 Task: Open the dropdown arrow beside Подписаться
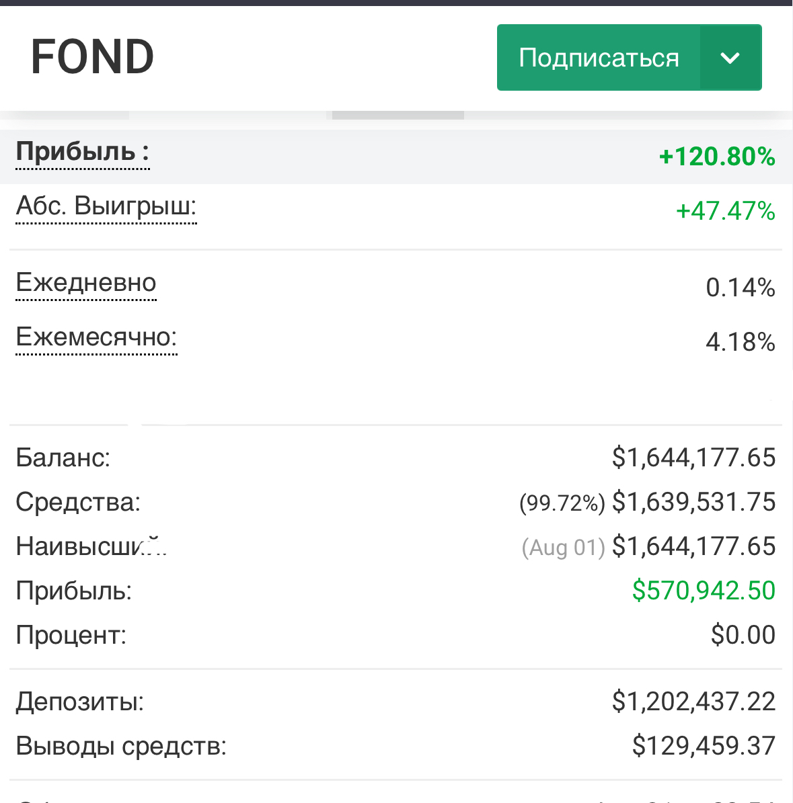tap(730, 58)
